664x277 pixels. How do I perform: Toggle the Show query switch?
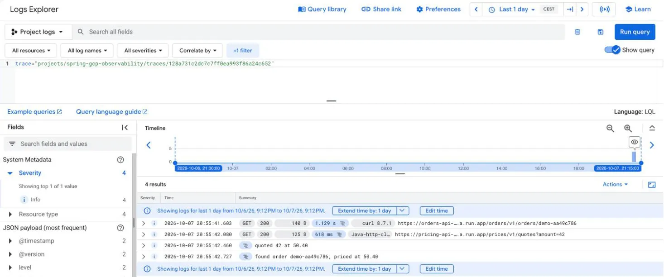(612, 50)
